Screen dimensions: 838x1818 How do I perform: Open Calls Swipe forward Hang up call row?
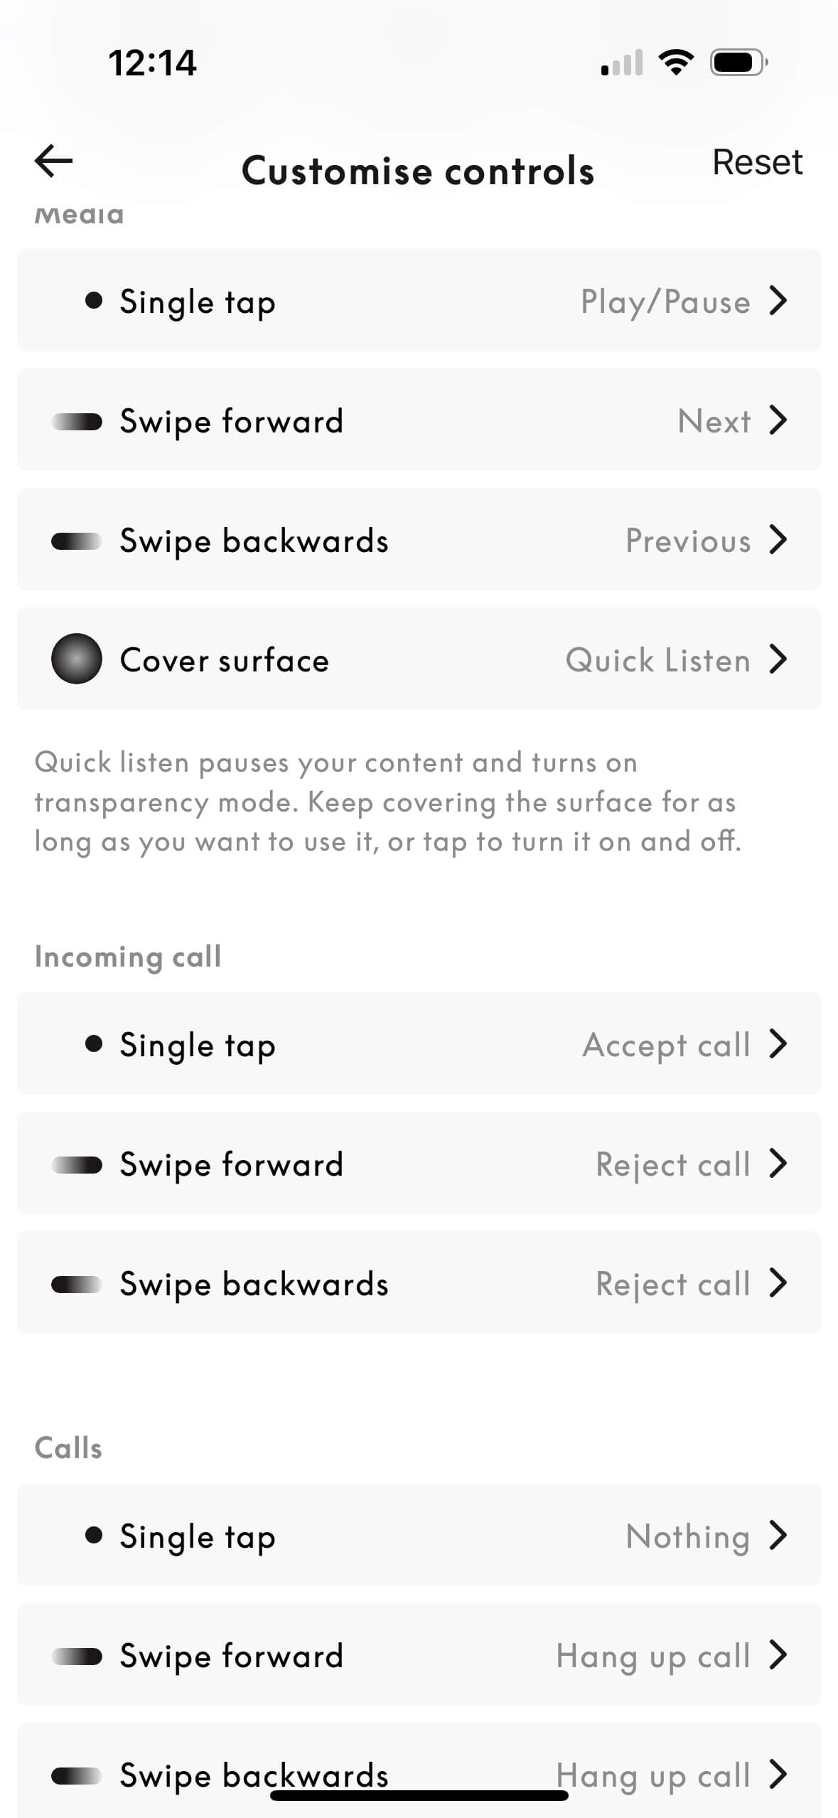(x=418, y=1655)
